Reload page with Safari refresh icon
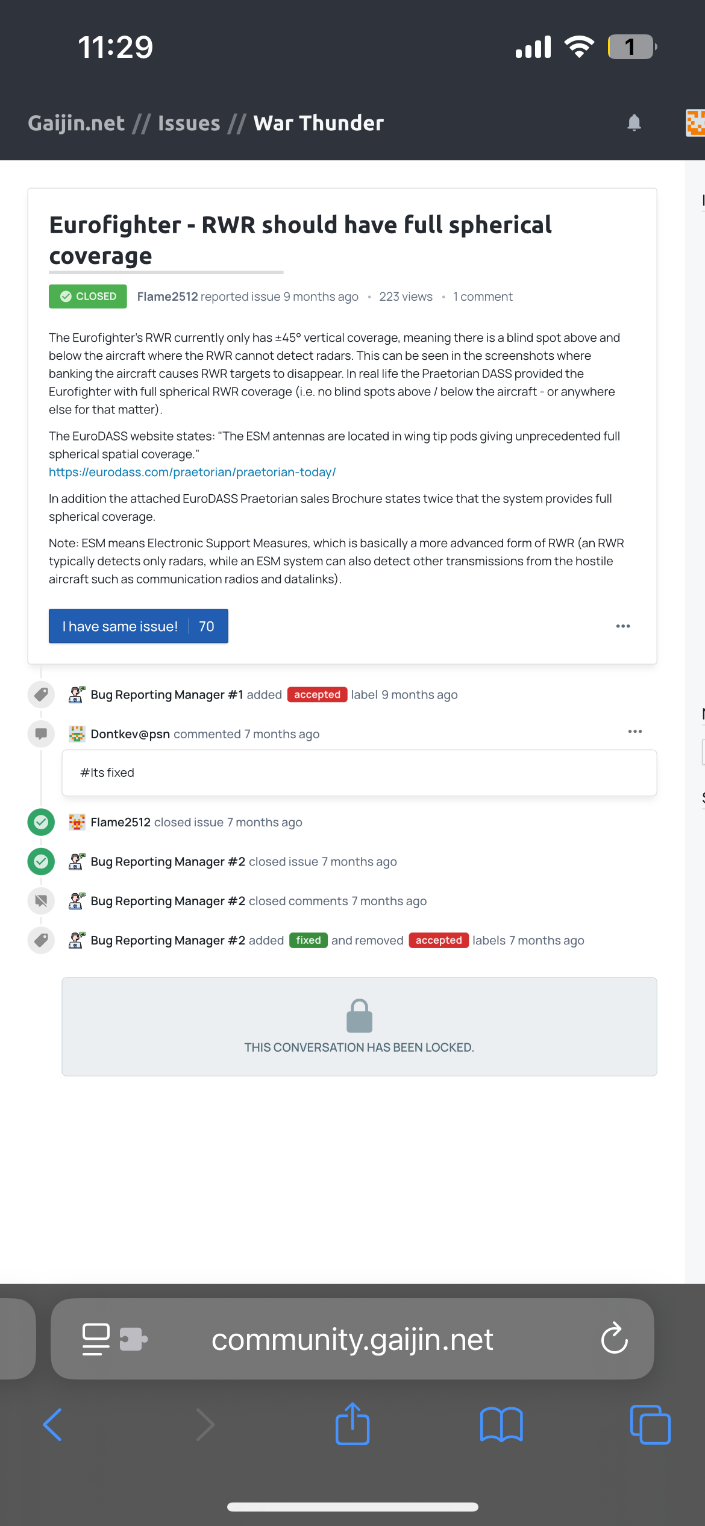 (614, 1339)
